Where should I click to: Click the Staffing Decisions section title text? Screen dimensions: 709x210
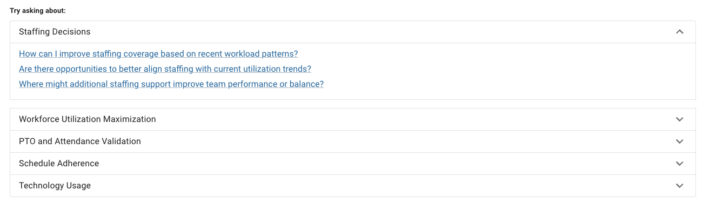pos(55,32)
